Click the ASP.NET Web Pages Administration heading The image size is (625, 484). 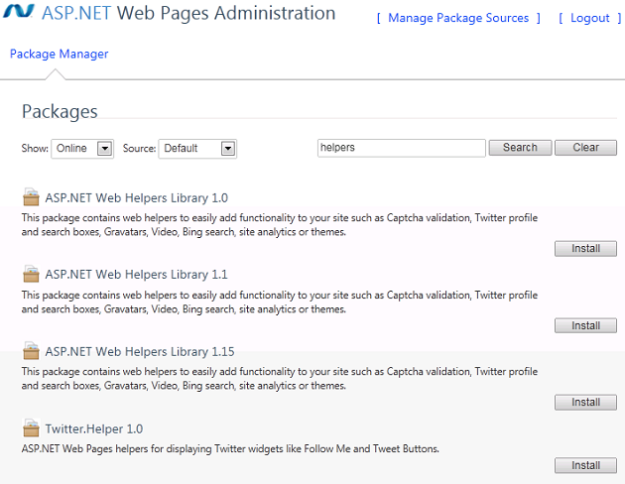click(188, 13)
